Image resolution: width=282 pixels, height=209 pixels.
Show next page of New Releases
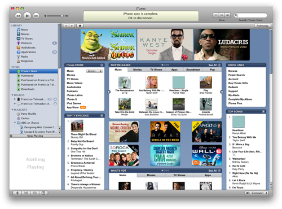click(x=222, y=92)
